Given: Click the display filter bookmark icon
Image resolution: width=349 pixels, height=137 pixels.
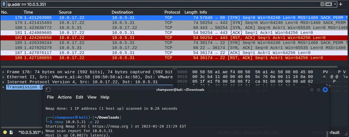Looking at the screenshot, I should (x=4, y=4).
